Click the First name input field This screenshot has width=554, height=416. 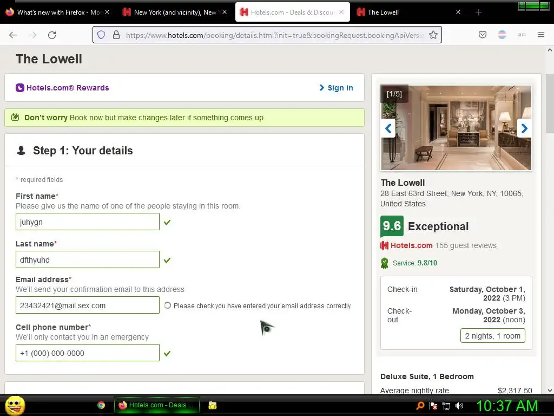coord(88,222)
